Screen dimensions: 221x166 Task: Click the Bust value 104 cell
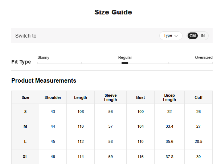tap(140, 126)
